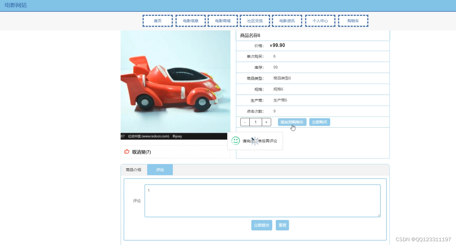
Task: Increase quantity with plus button
Action: [267, 122]
